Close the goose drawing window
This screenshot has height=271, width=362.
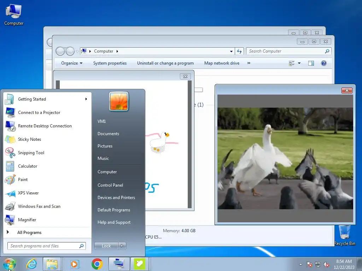(x=185, y=76)
